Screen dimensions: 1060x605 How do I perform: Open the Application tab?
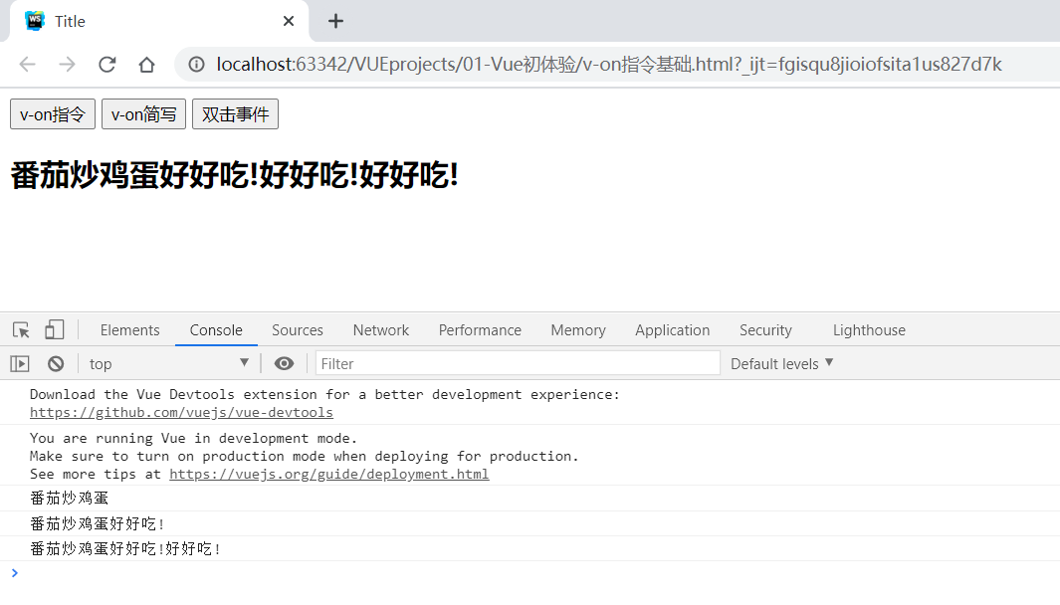672,330
